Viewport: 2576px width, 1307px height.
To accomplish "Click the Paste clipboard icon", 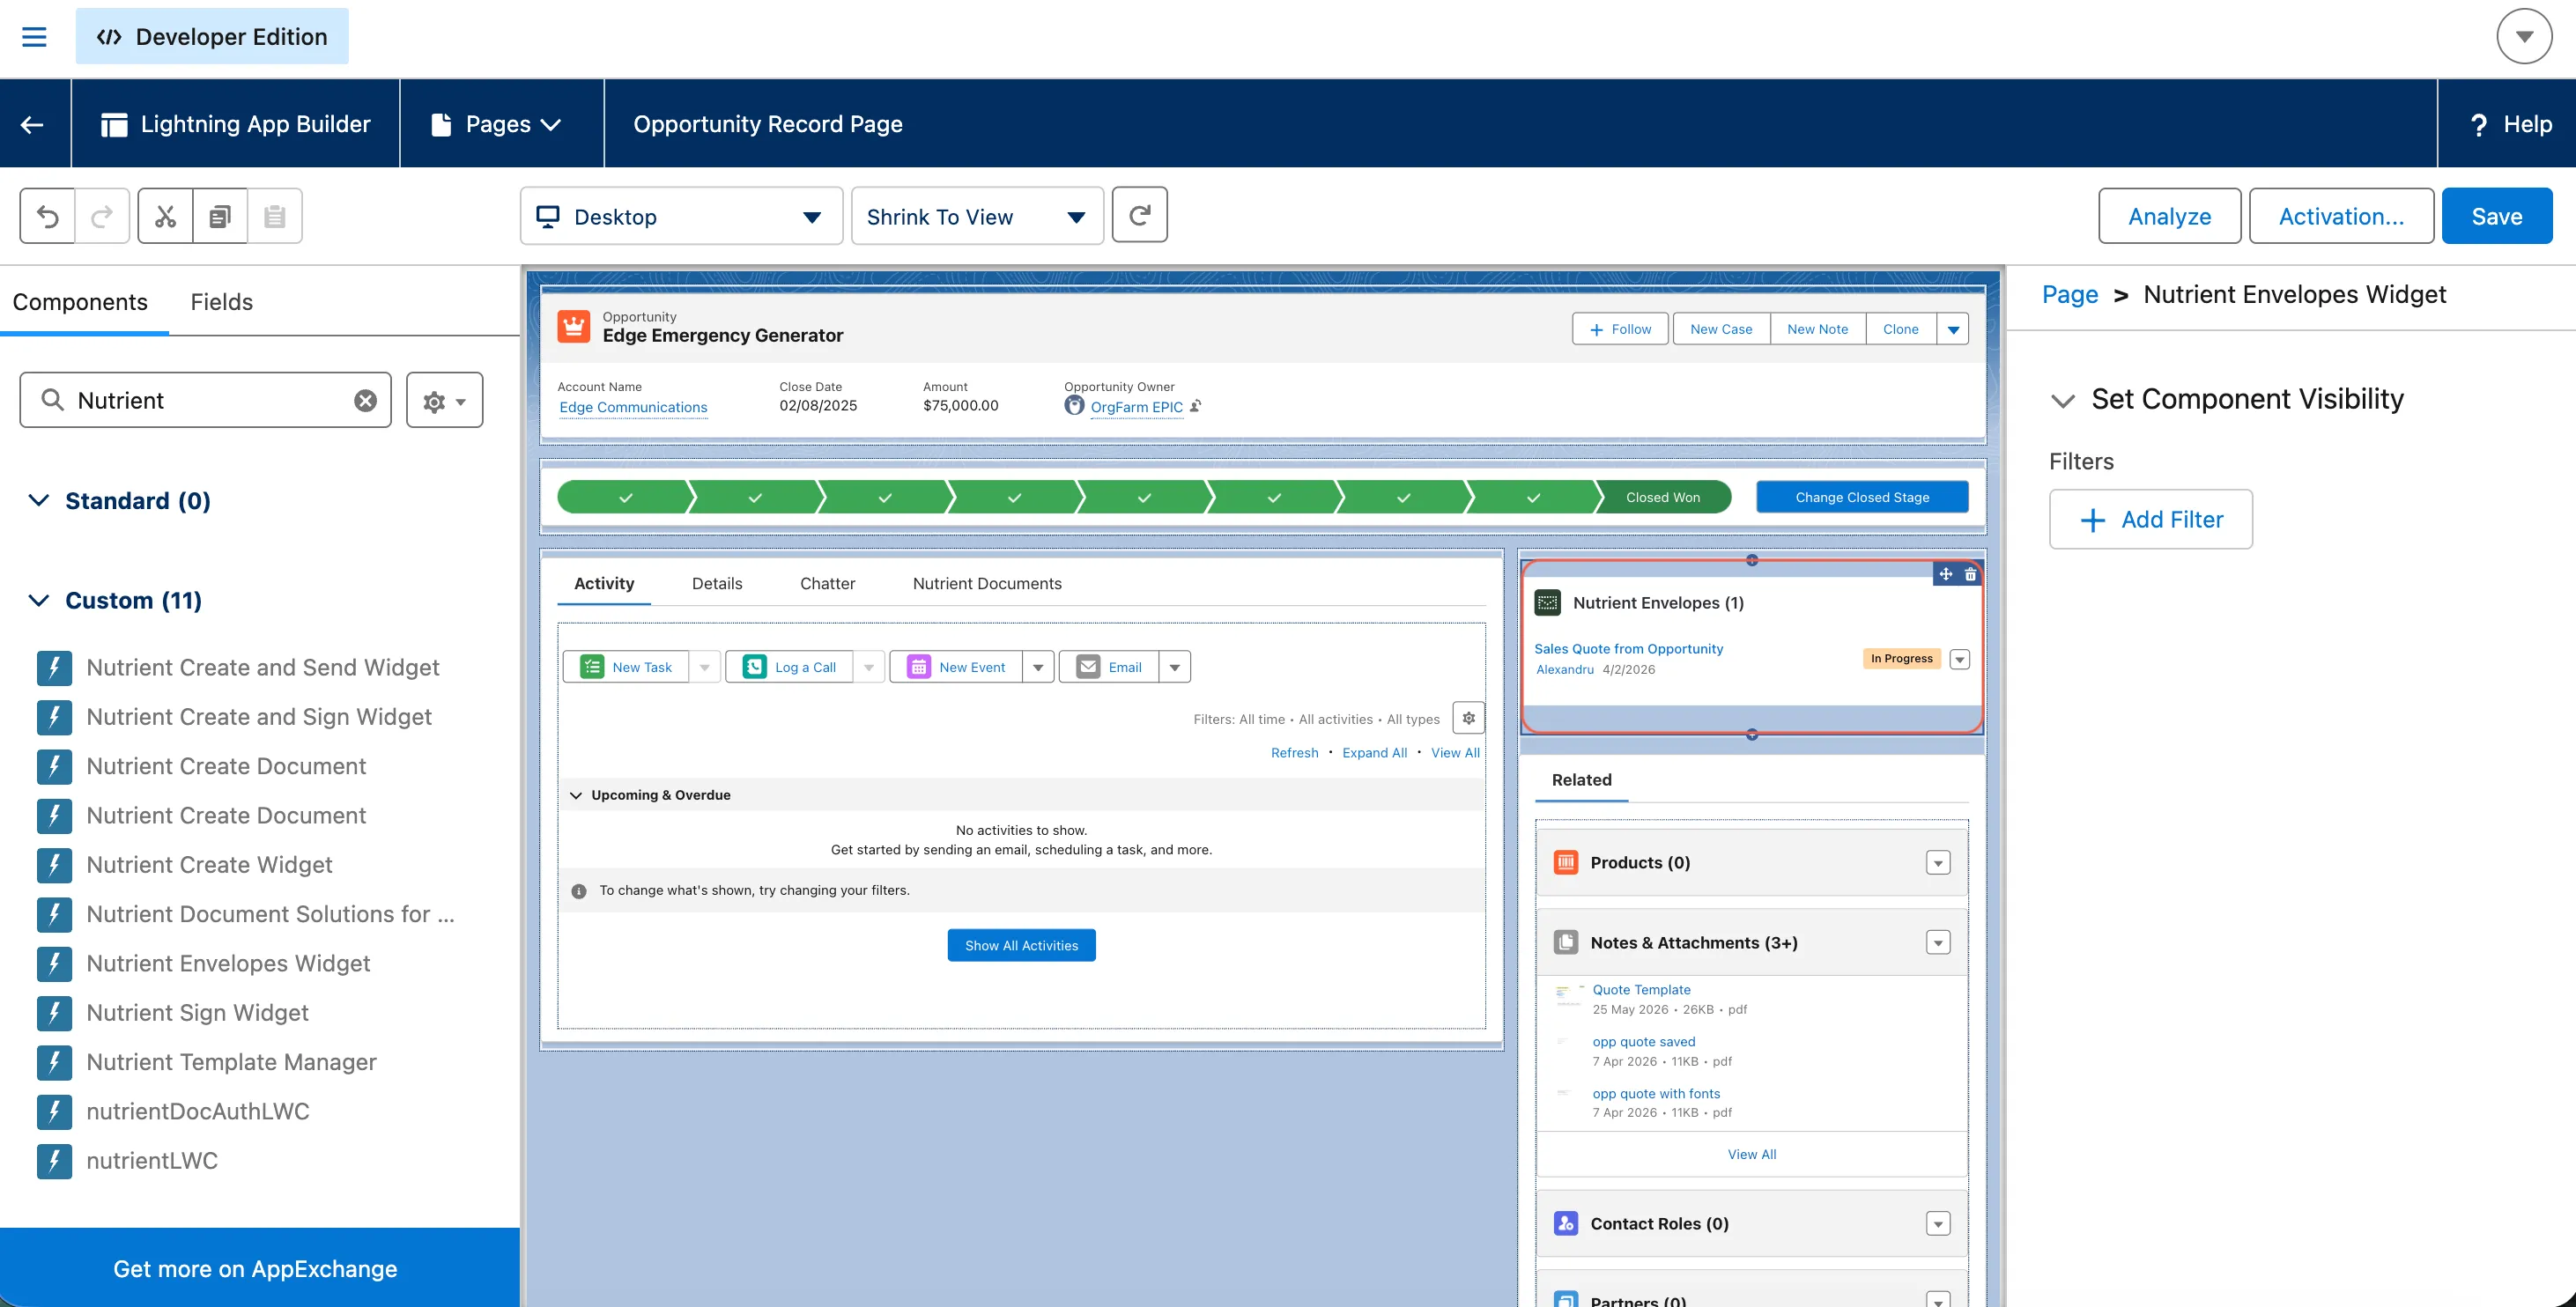I will coord(275,216).
